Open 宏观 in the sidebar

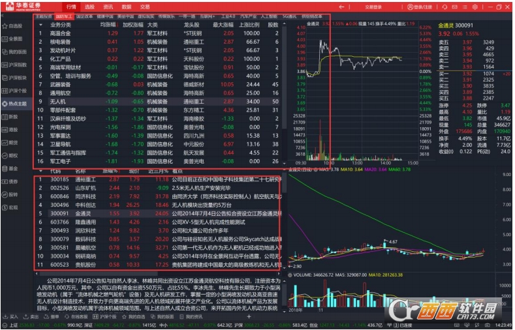tap(10, 207)
